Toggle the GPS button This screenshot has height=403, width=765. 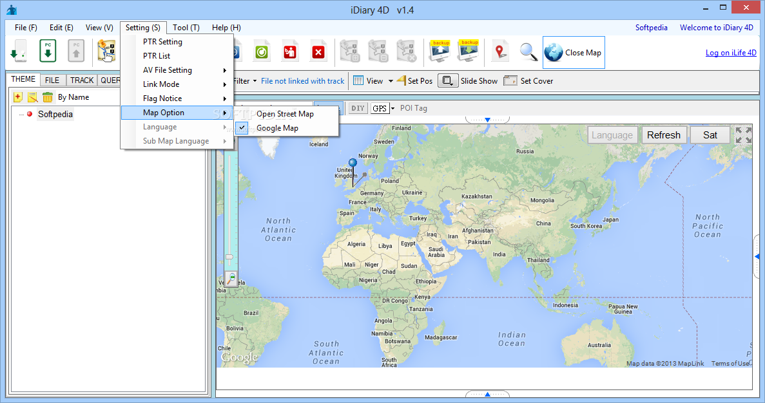tap(380, 108)
